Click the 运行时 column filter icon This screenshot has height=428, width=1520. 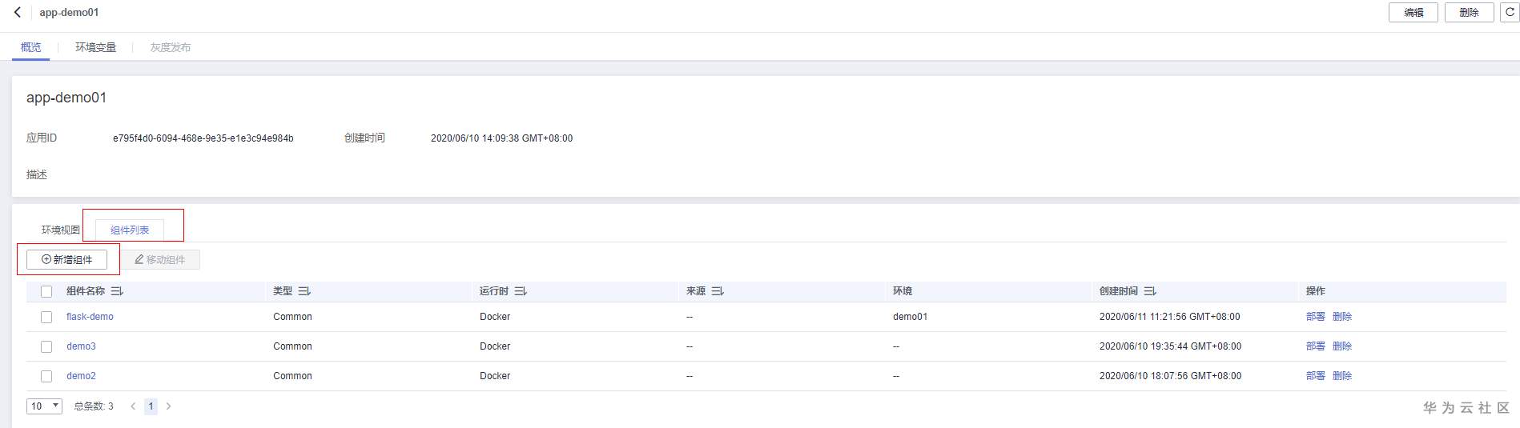point(521,291)
